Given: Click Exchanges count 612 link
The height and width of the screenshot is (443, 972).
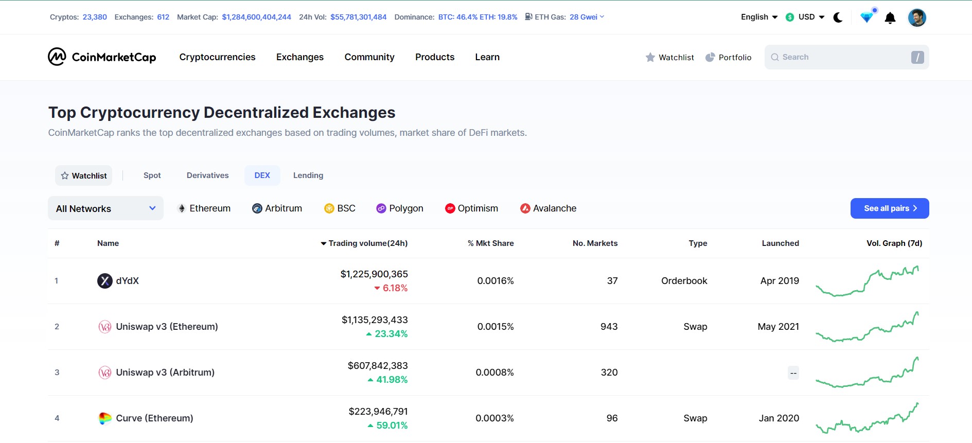Looking at the screenshot, I should pyautogui.click(x=163, y=17).
